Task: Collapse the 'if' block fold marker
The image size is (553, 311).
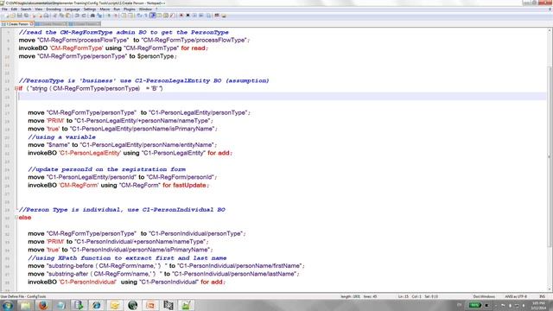Action: click(x=16, y=88)
